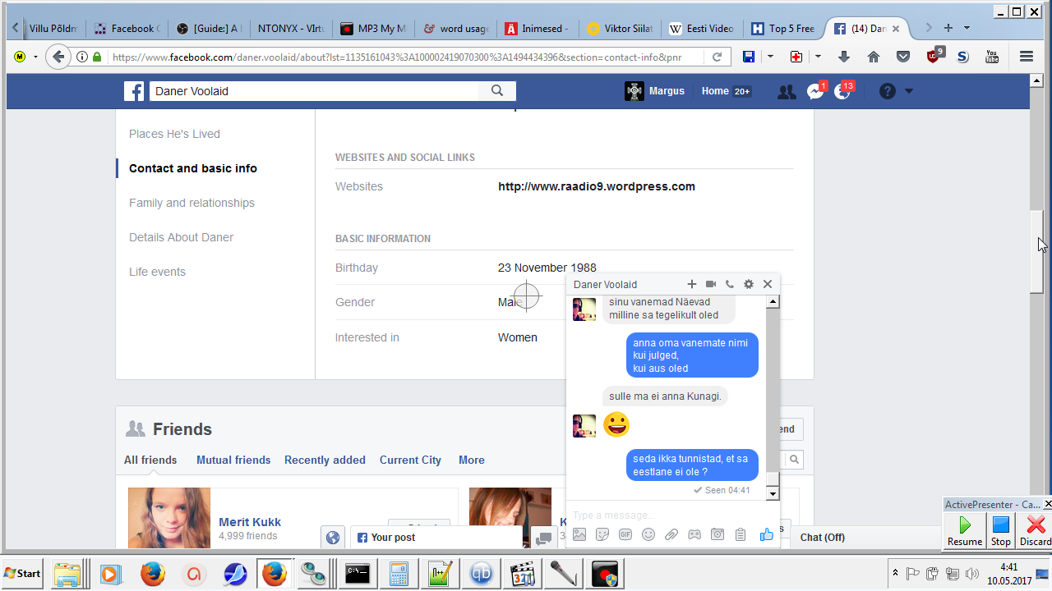1052x591 pixels.
Task: Show hidden system tray icons
Action: (x=895, y=573)
